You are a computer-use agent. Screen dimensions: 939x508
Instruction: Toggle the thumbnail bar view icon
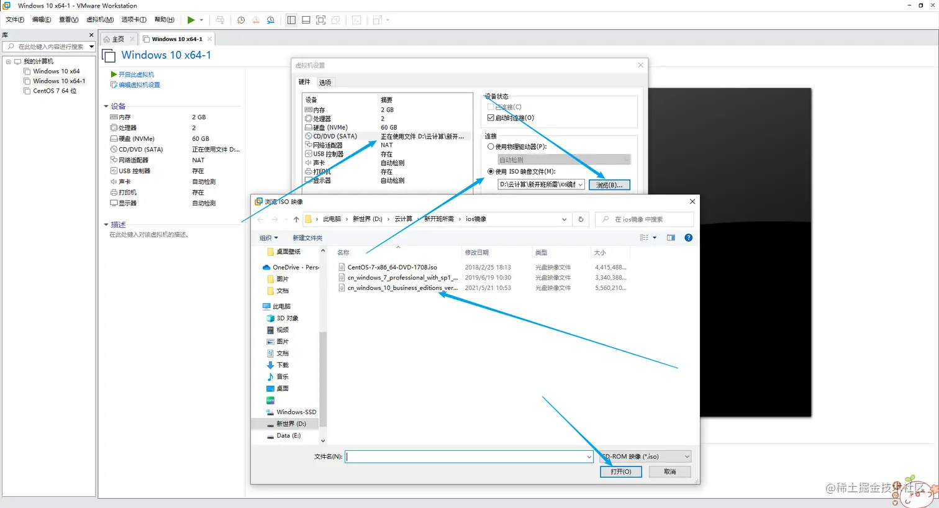pos(306,20)
